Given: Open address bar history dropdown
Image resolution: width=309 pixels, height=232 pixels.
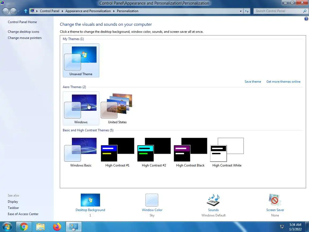Looking at the screenshot, I should [x=240, y=11].
